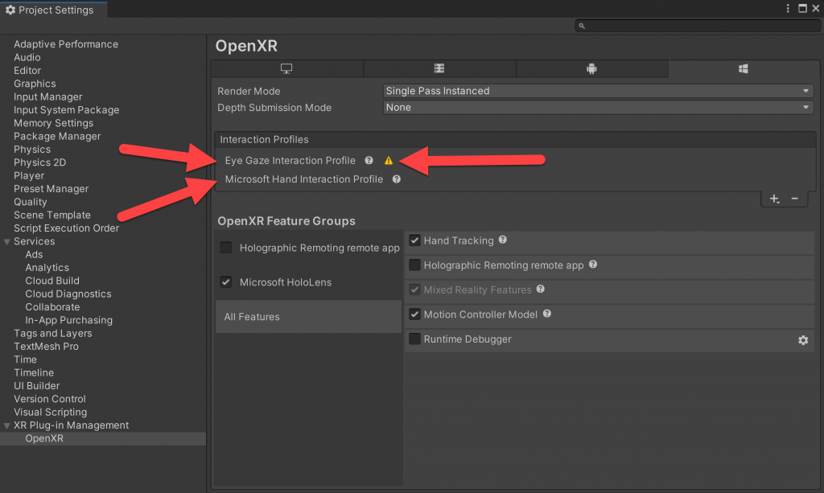Viewport: 824px width, 493px height.
Task: Open In-App Purchasing settings
Action: pos(69,320)
